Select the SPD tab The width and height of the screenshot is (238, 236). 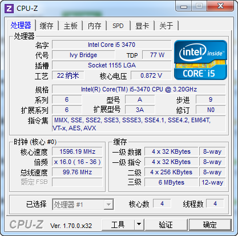118,26
